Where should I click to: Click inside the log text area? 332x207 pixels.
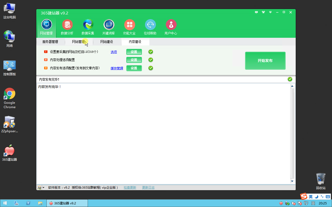163,134
